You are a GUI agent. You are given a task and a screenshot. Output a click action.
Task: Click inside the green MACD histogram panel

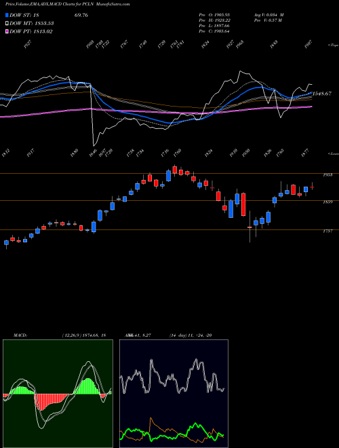[x=58, y=394]
